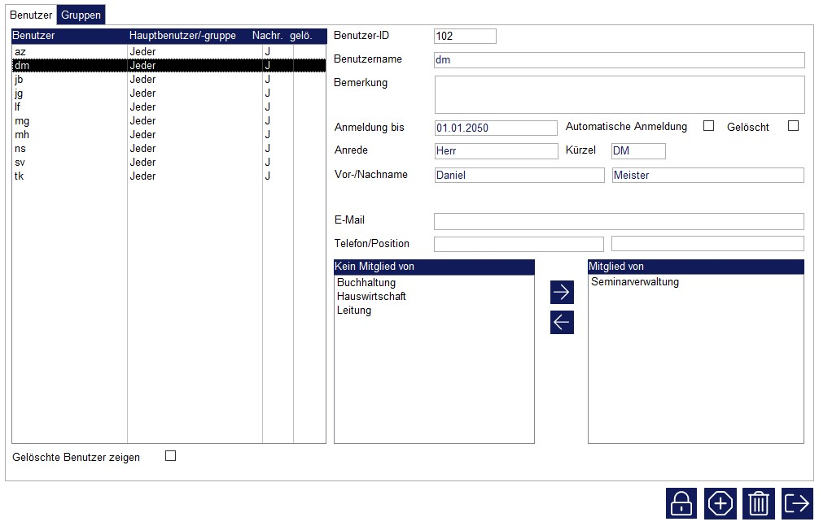The image size is (819, 526).
Task: Click the trash can delete icon
Action: point(759,504)
